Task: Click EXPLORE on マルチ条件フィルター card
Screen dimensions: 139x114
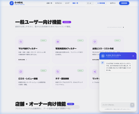Action: coord(23,60)
